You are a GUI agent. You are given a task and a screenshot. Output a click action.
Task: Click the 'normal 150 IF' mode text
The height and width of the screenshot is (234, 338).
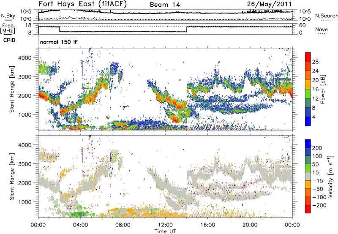coord(59,42)
